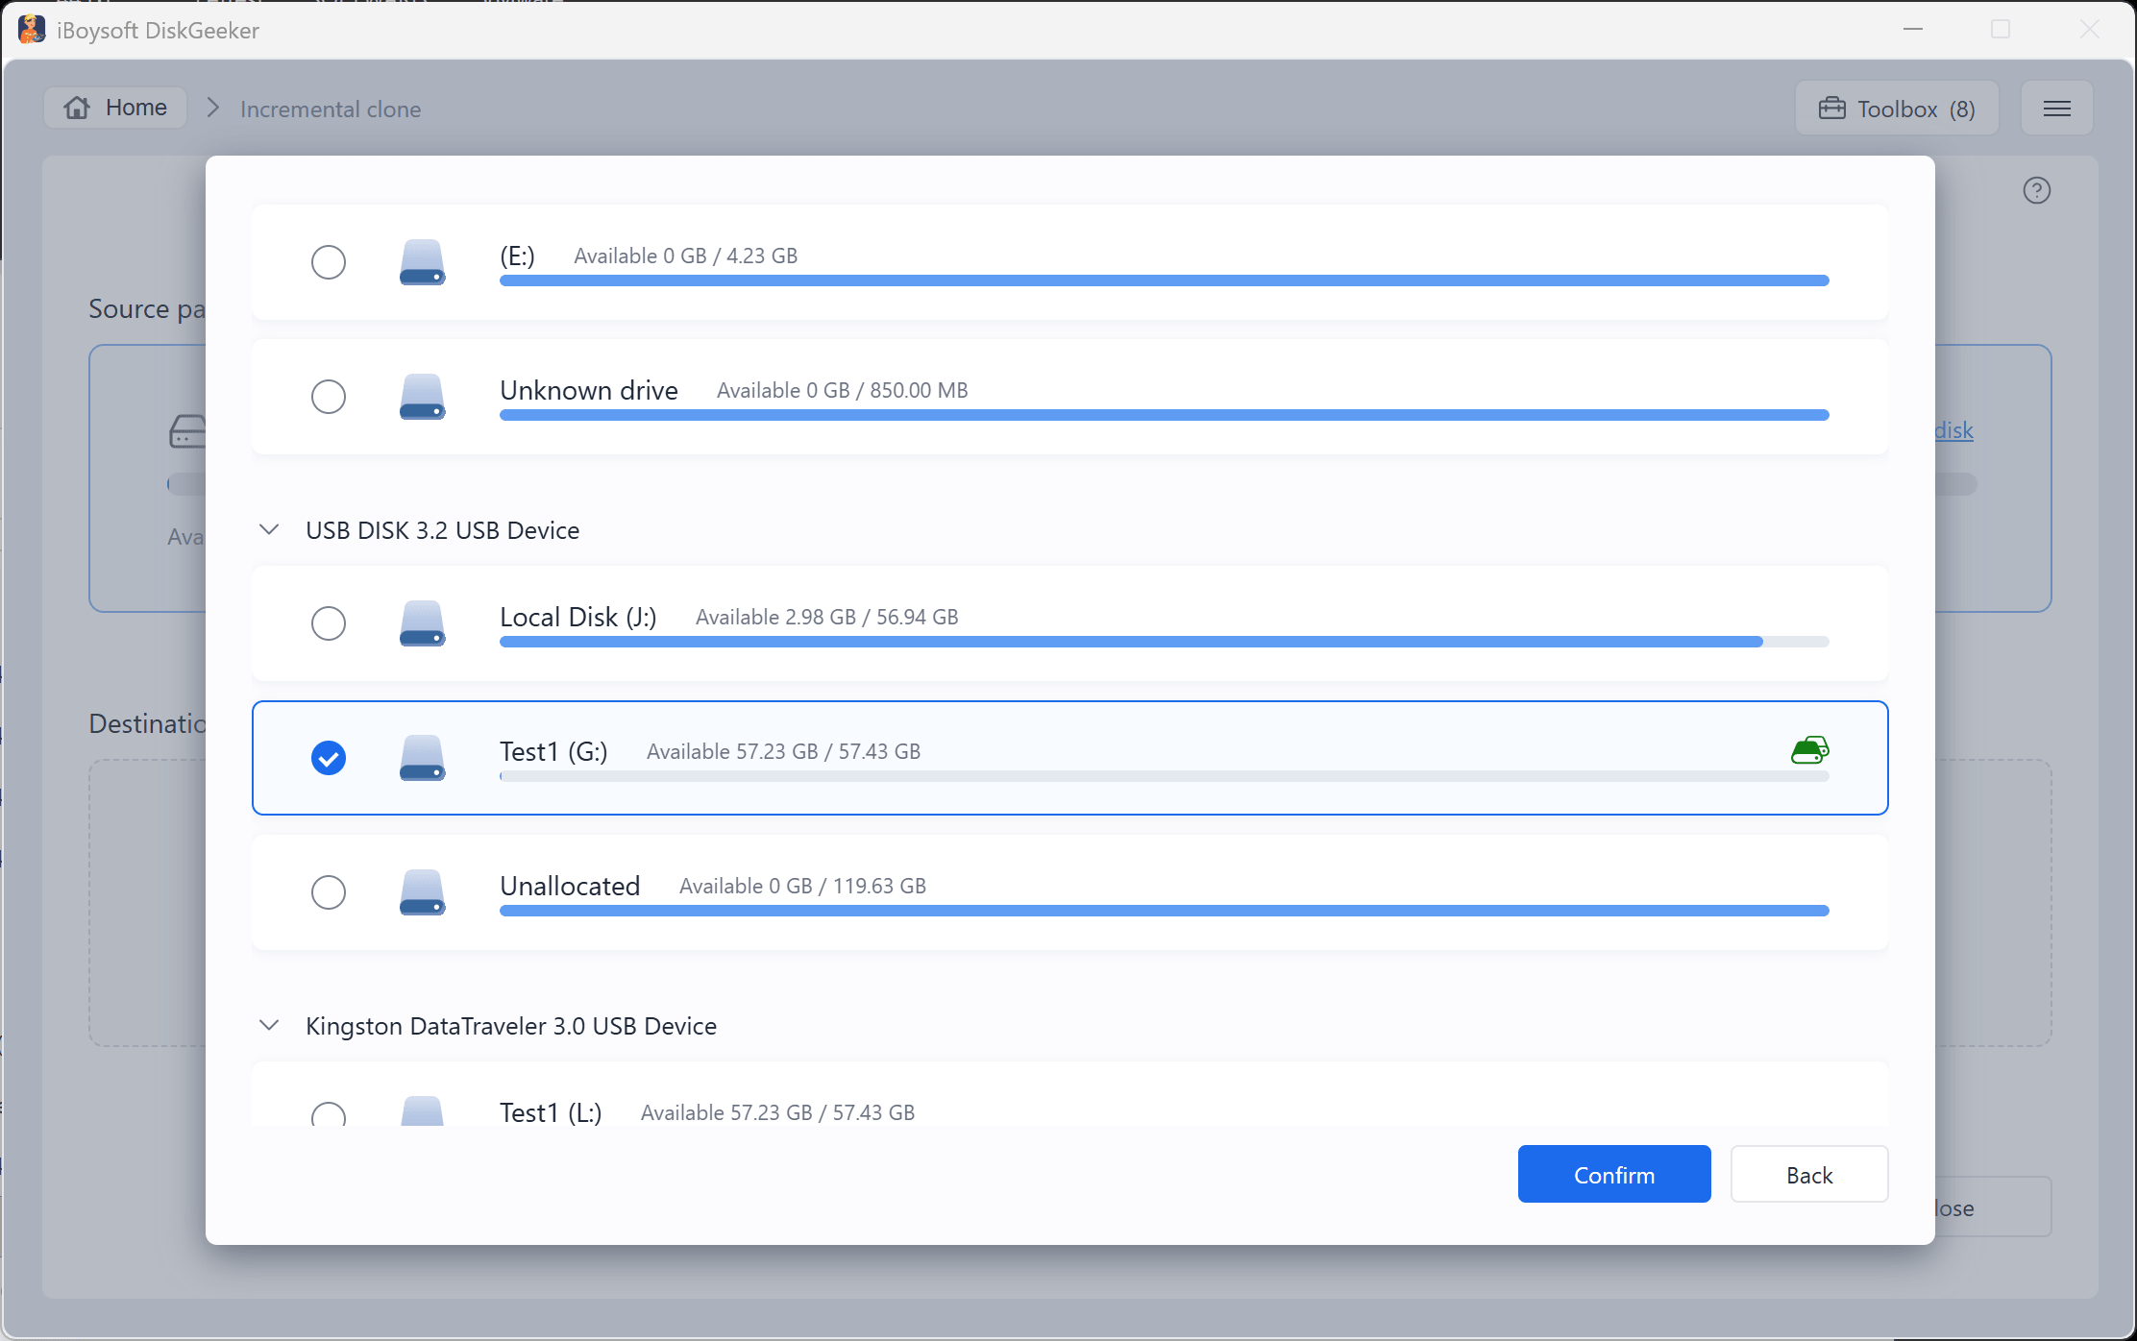Click the (E:) drive icon
2137x1341 pixels.
(422, 262)
